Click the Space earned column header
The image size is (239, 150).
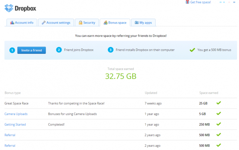(x=209, y=93)
